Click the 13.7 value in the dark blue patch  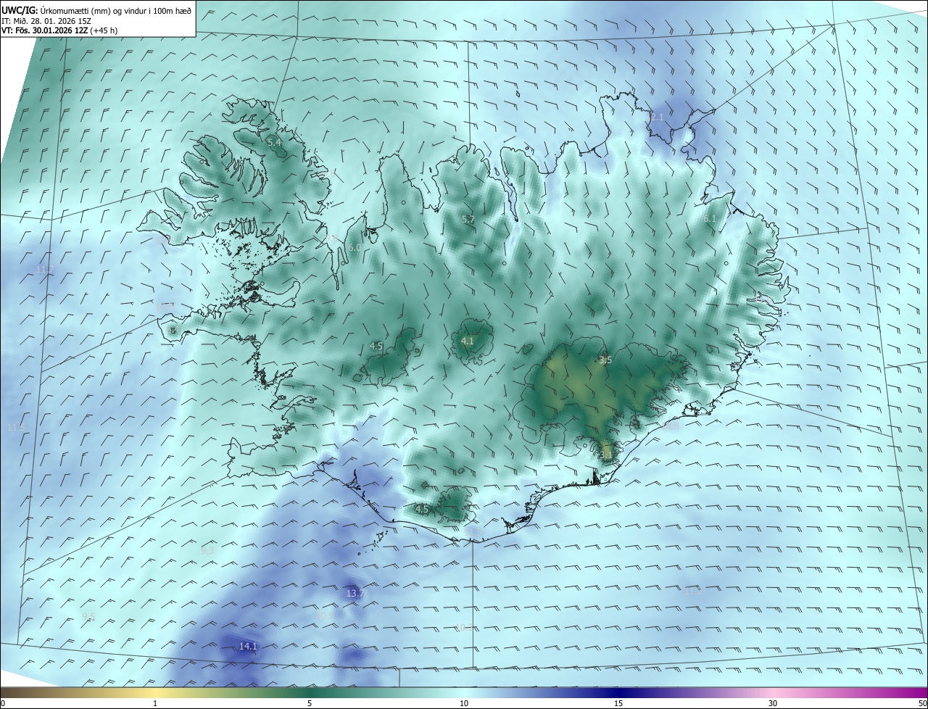pos(355,594)
